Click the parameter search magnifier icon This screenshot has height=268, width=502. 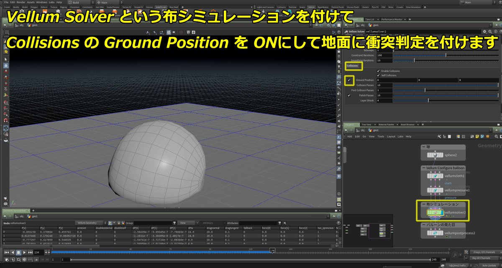pyautogui.click(x=490, y=31)
